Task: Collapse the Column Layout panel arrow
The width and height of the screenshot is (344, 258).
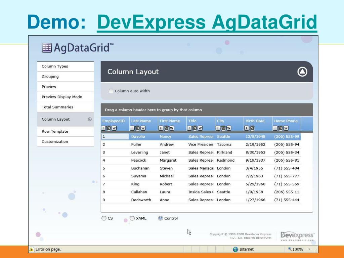Action: (302, 72)
